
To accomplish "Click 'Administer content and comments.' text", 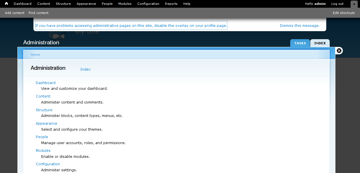I will pyautogui.click(x=72, y=102).
